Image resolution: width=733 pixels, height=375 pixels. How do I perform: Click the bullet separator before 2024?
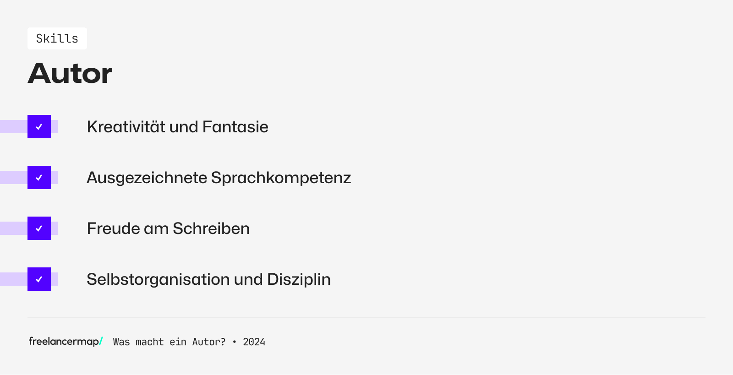[234, 342]
